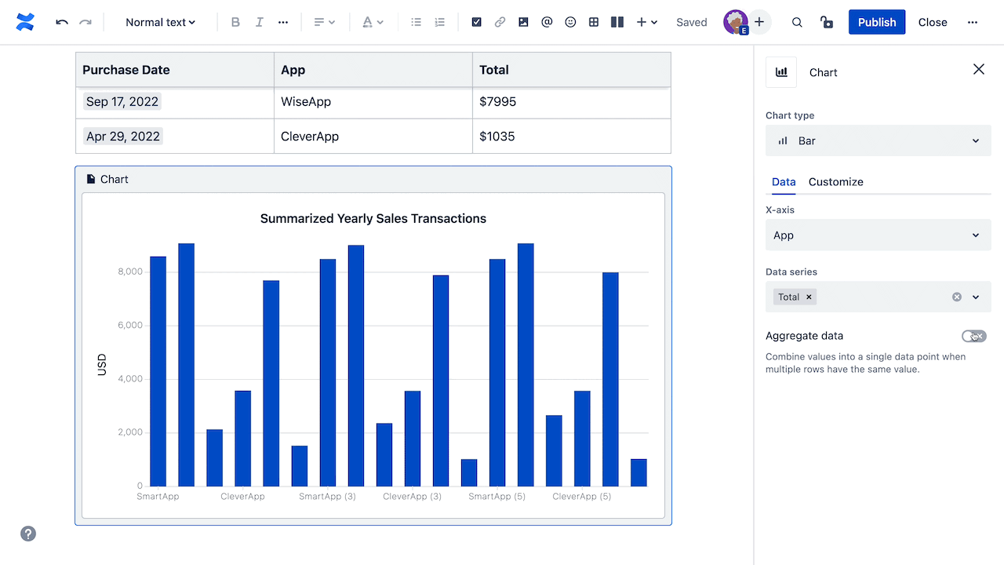Toggle the Aggregate data switch

pos(974,336)
